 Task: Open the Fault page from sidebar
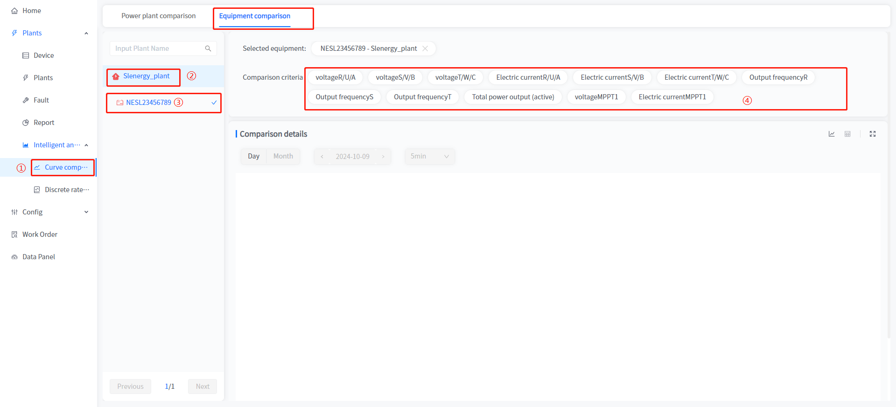pyautogui.click(x=41, y=100)
